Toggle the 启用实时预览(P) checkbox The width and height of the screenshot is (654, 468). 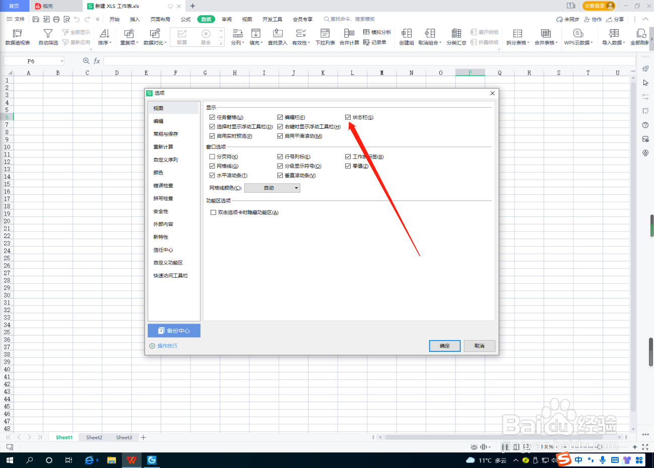click(x=212, y=136)
